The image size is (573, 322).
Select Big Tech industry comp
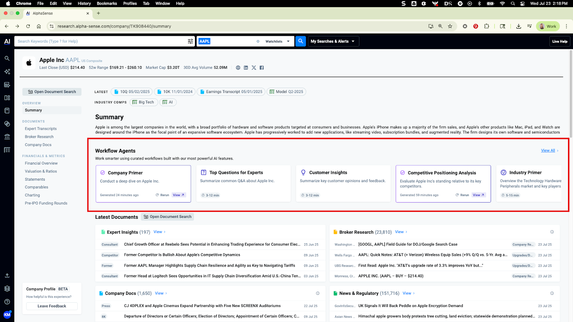(144, 102)
